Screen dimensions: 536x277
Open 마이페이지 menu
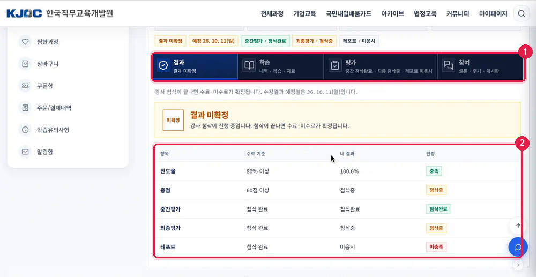[493, 13]
